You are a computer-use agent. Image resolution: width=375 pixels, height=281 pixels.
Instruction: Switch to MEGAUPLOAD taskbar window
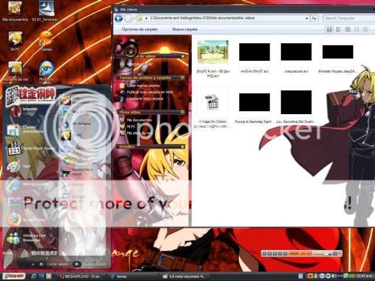[x=81, y=276]
